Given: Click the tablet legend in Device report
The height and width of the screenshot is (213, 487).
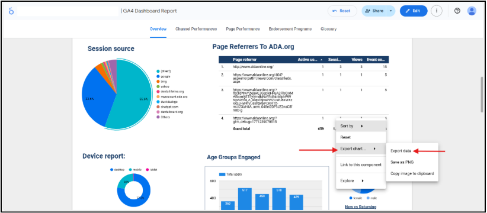Looking at the screenshot, I should click(x=152, y=170).
